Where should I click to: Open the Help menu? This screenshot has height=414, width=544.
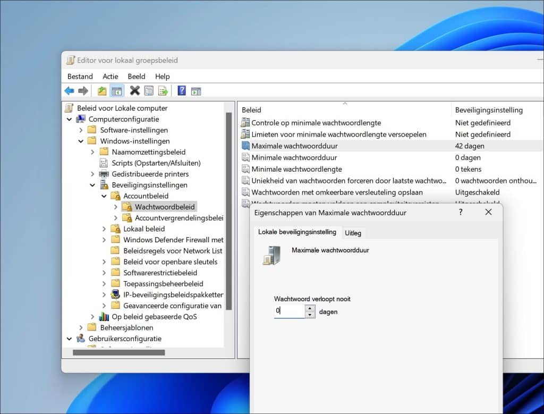pyautogui.click(x=163, y=77)
